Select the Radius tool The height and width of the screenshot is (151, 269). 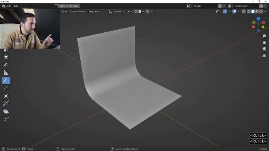click(6, 96)
